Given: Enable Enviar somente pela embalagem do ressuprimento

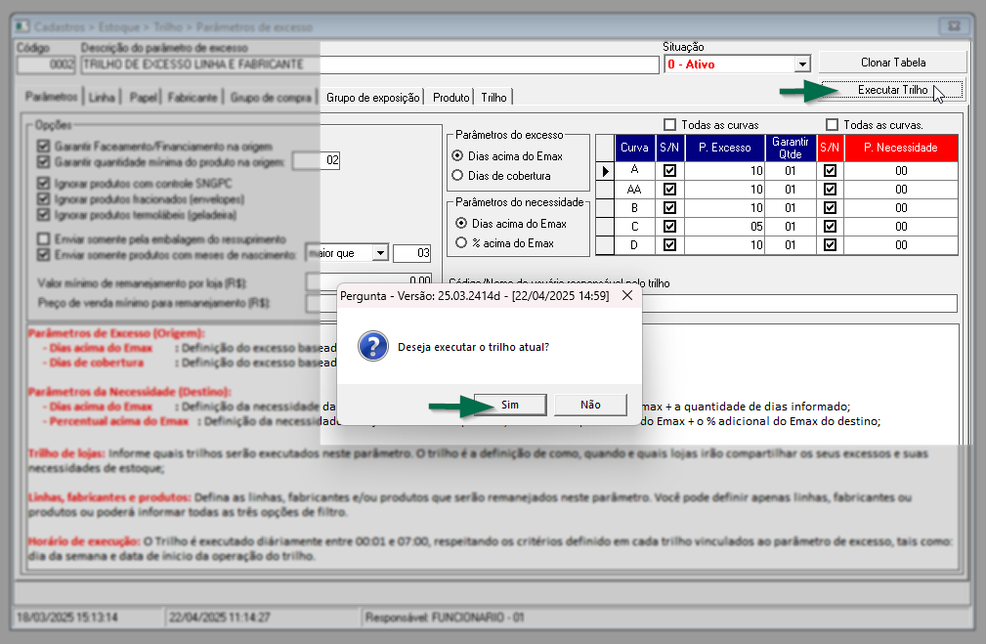Looking at the screenshot, I should 43,239.
